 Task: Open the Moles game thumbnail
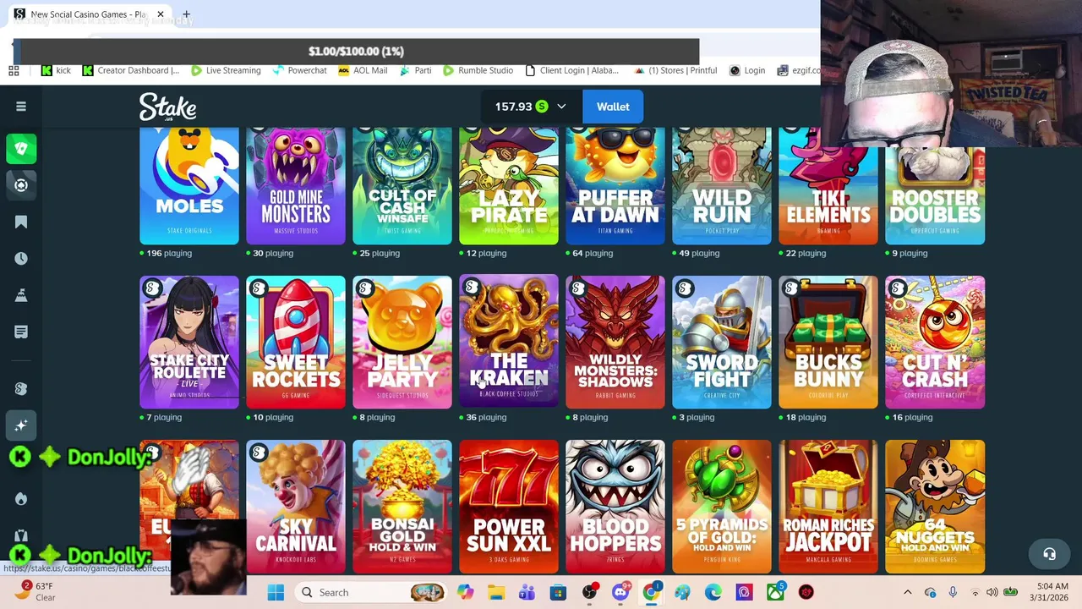pyautogui.click(x=189, y=186)
